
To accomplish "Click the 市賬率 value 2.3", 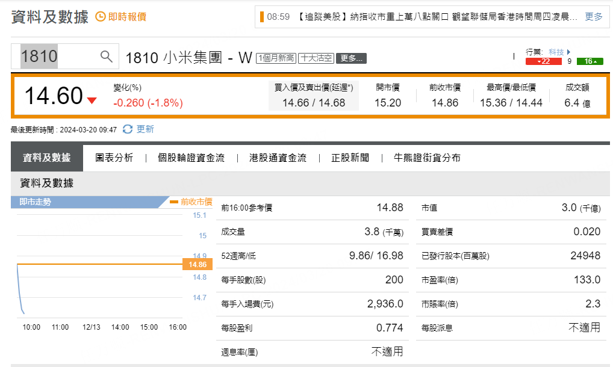I will (593, 304).
